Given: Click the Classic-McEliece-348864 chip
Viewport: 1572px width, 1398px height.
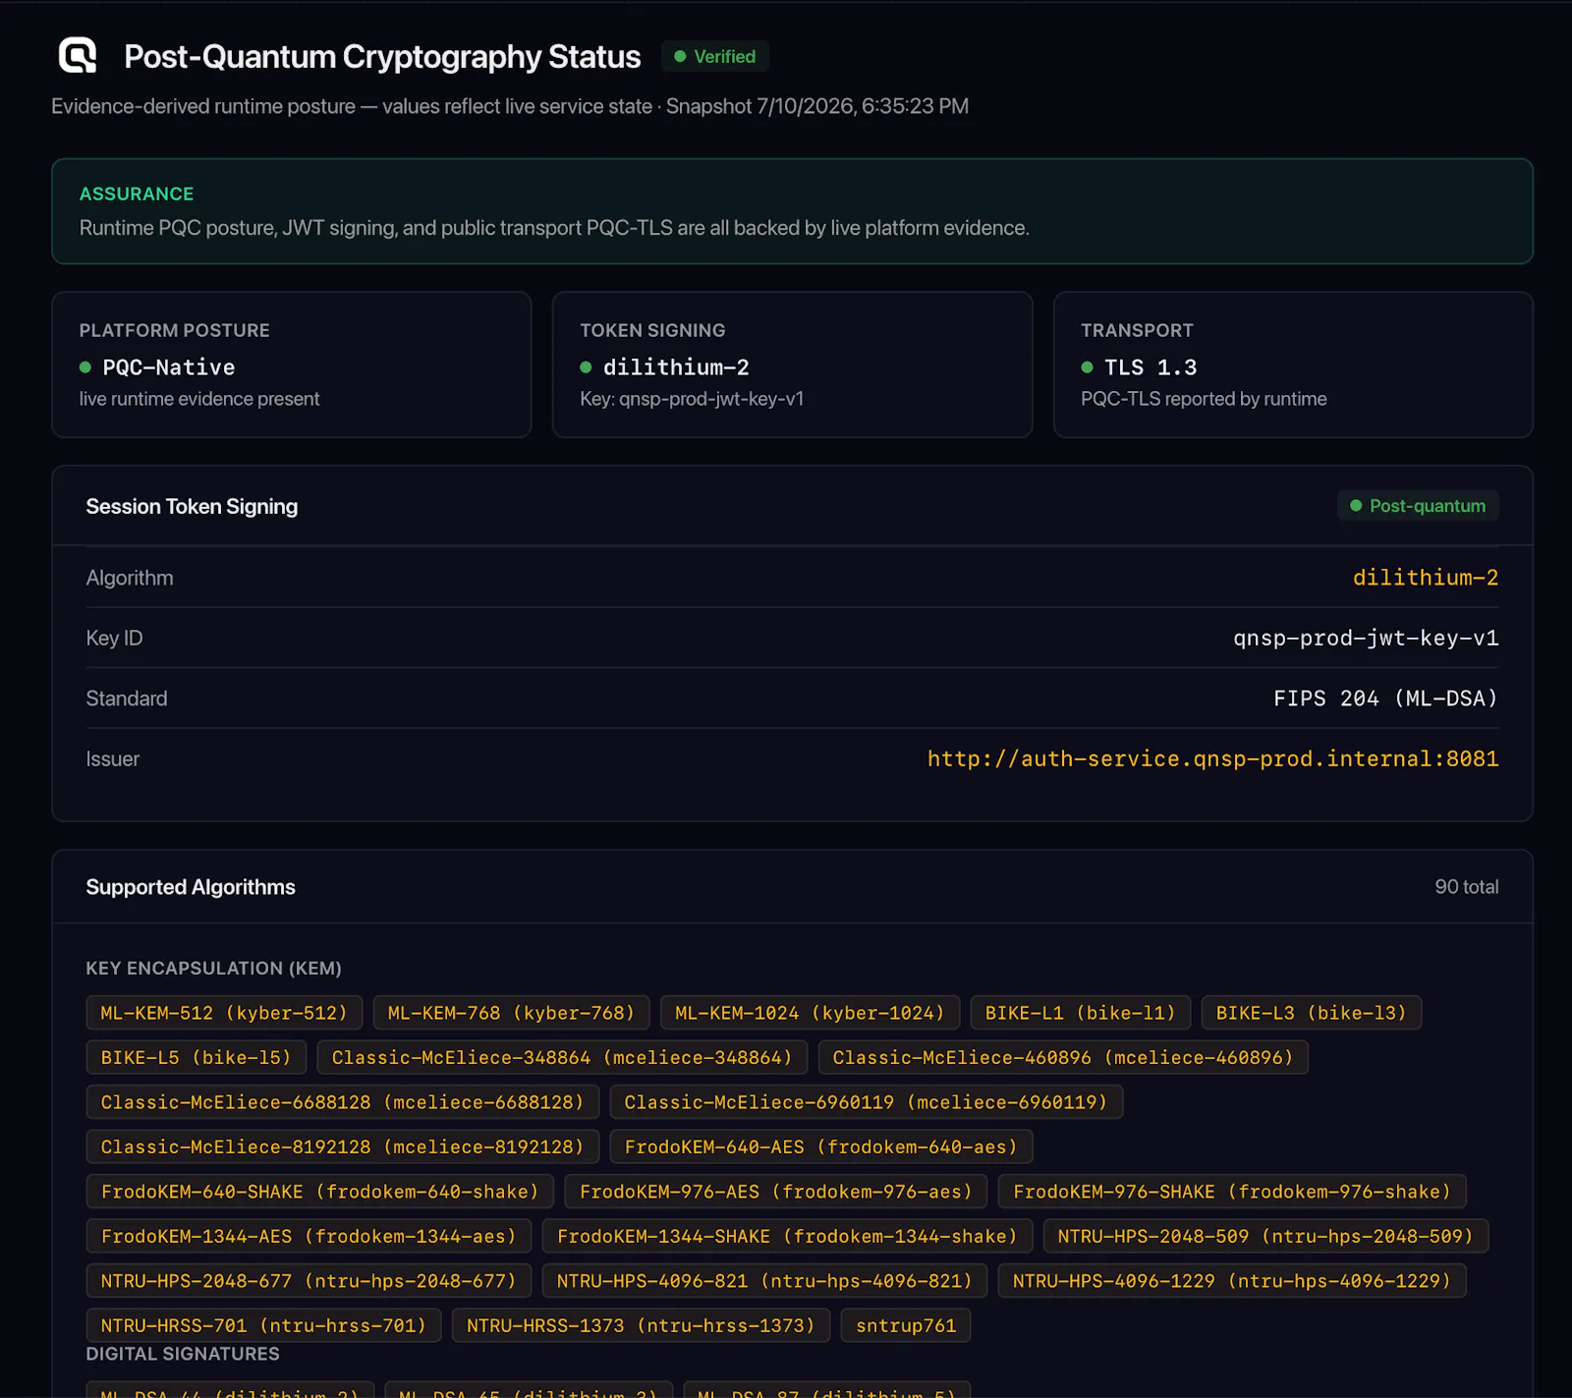Looking at the screenshot, I should (562, 1057).
